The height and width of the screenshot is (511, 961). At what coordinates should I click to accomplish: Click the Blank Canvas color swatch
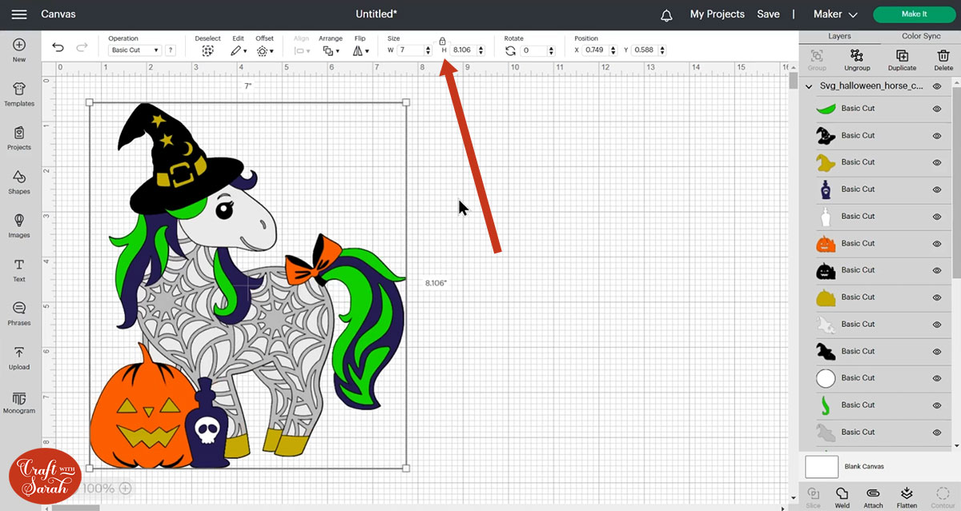(822, 466)
